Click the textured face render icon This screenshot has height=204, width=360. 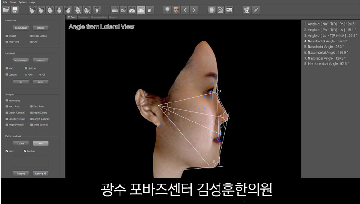(176, 10)
